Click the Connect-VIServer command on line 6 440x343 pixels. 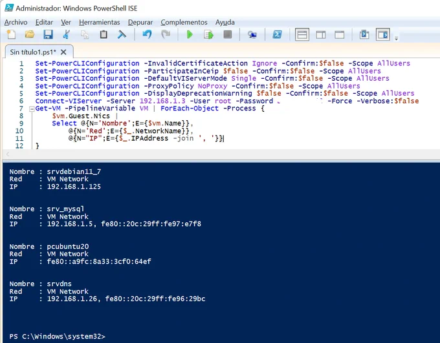(x=69, y=101)
